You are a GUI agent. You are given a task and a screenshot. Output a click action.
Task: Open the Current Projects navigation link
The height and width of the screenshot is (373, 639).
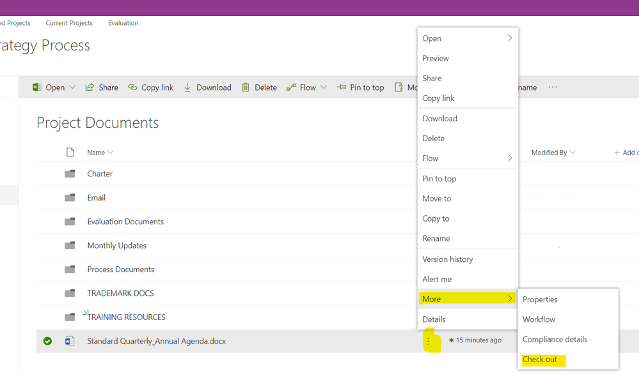[x=69, y=23]
